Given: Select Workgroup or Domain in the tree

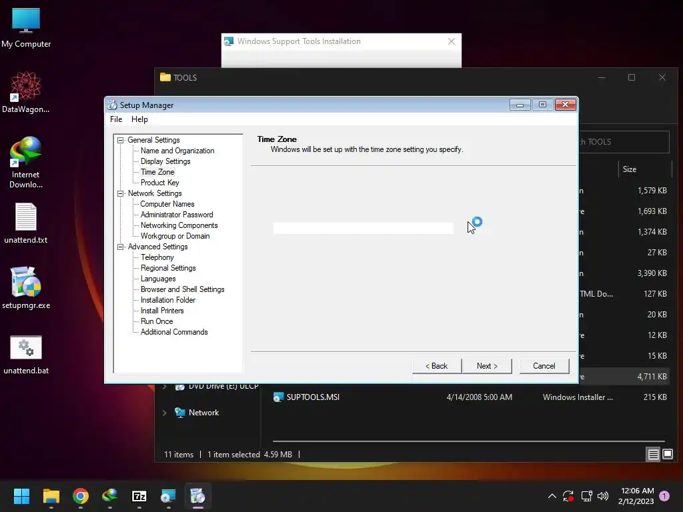Looking at the screenshot, I should [175, 236].
